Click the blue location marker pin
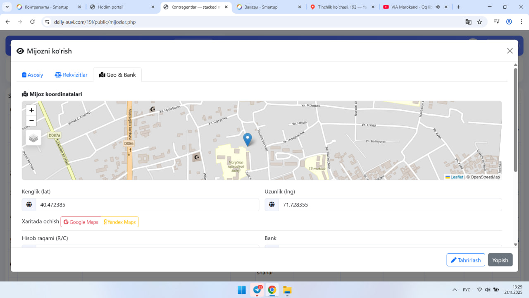The width and height of the screenshot is (529, 298). tap(247, 139)
